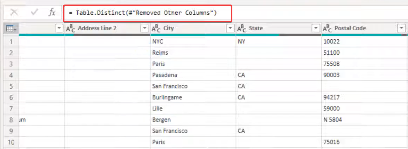The height and width of the screenshot is (149, 408).
Task: Click the Paris cell in row 3
Action: (x=193, y=64)
